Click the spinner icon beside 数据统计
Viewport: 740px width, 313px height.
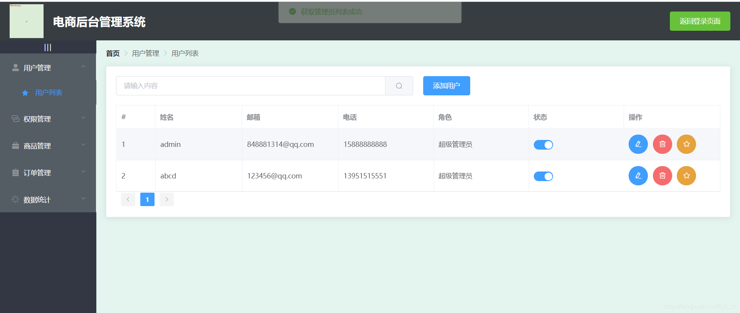15,200
